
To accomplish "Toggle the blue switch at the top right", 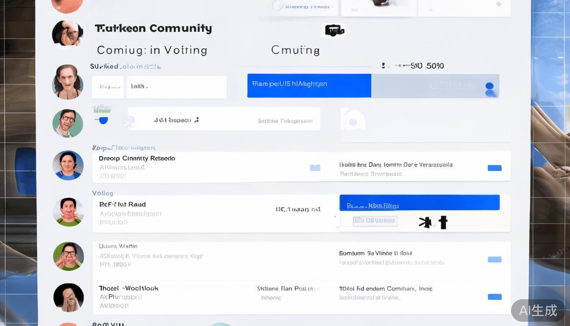I will [x=490, y=88].
